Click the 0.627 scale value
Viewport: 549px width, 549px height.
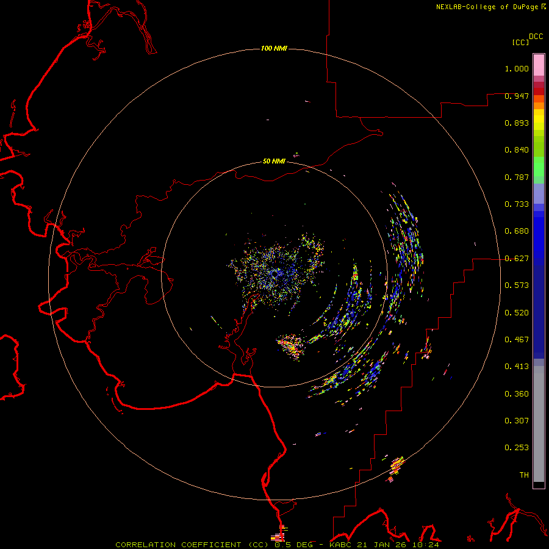pos(517,259)
